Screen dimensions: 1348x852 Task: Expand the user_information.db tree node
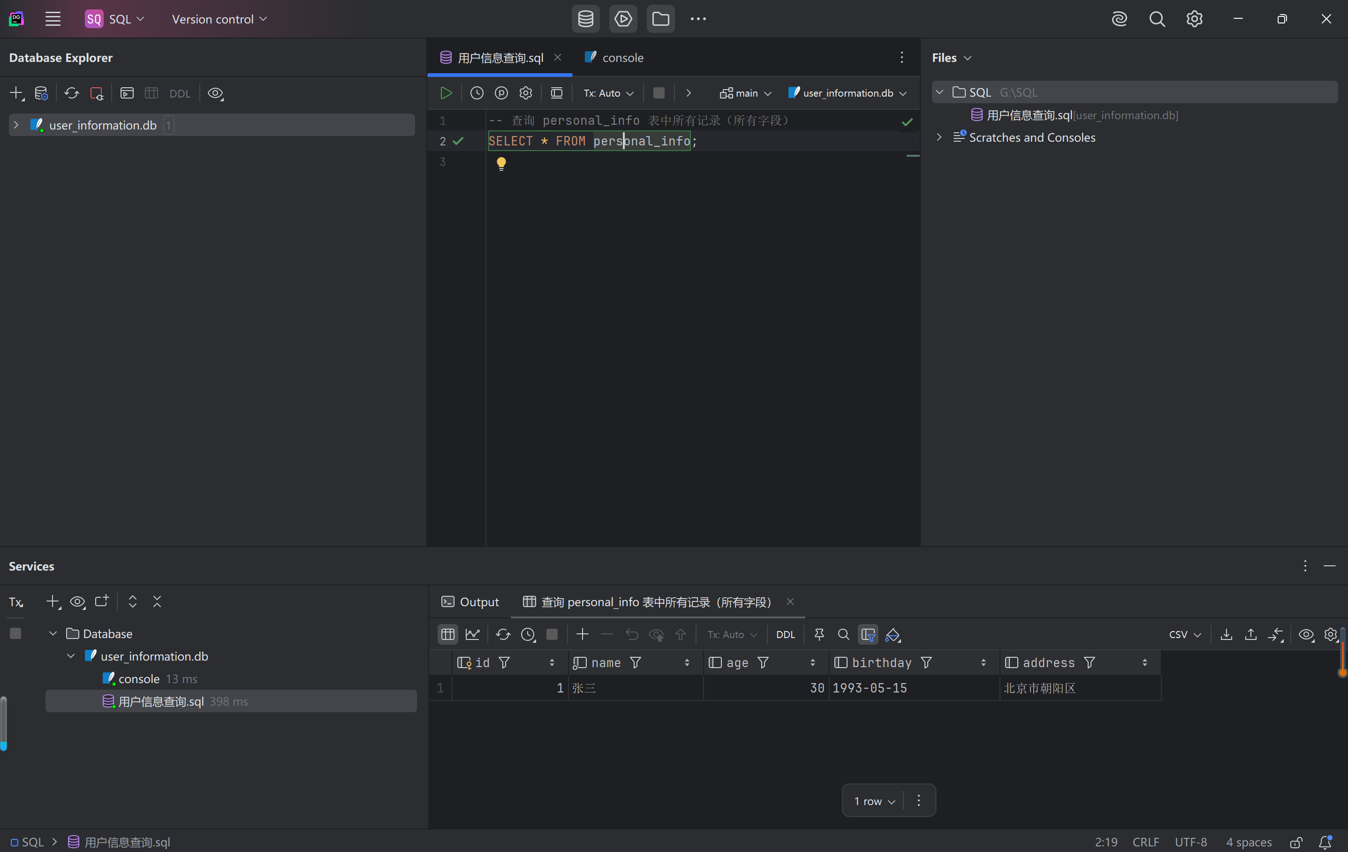pos(16,125)
